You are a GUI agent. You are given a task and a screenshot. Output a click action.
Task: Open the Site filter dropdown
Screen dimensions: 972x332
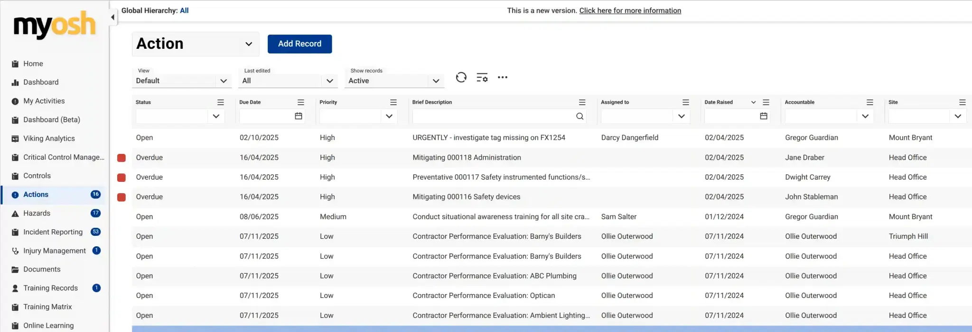[x=958, y=116]
